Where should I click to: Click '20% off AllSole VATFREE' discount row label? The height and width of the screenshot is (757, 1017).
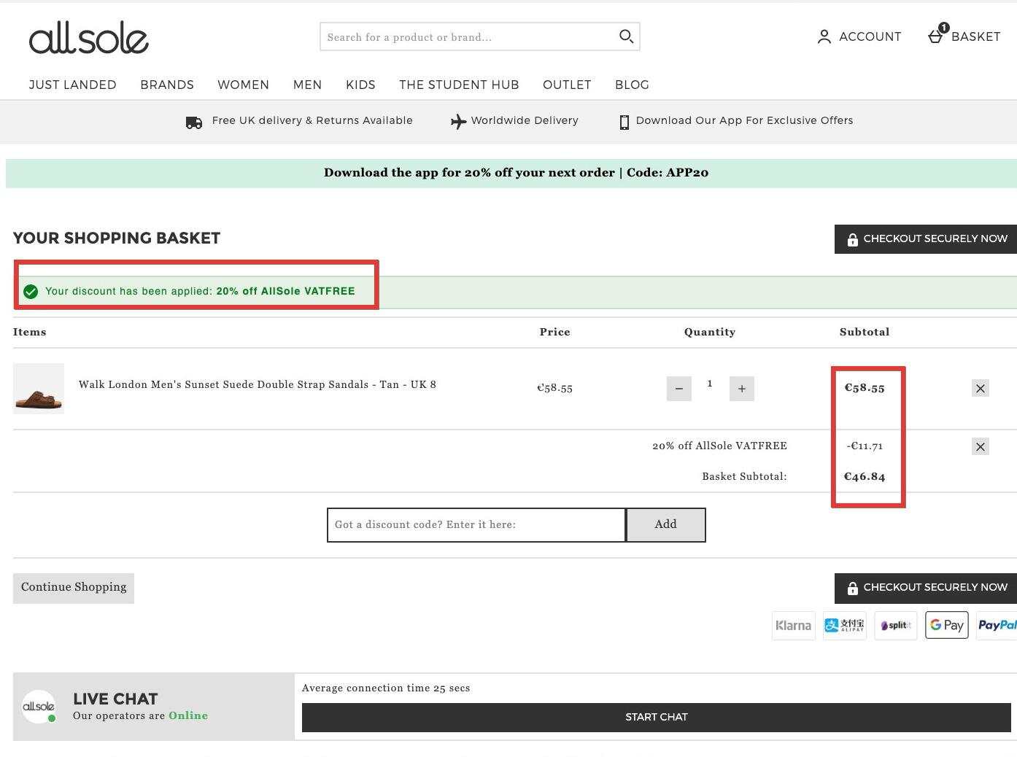click(x=719, y=446)
